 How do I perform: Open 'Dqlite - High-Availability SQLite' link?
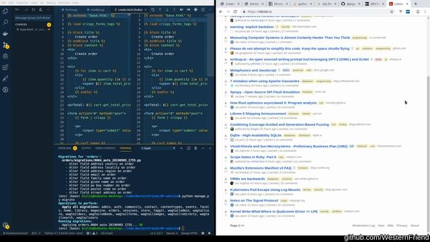coord(255,135)
